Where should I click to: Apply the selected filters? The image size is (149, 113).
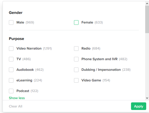point(139,106)
